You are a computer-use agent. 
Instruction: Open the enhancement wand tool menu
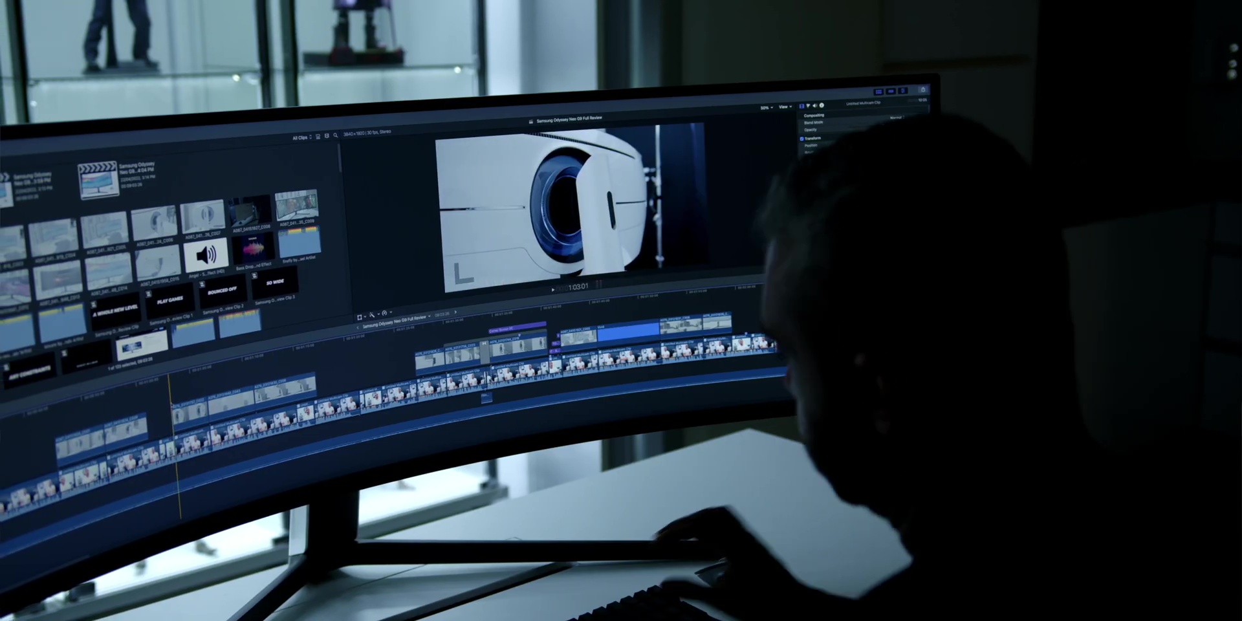373,314
